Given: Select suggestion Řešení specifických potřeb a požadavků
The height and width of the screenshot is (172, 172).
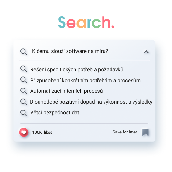Looking at the screenshot, I should pyautogui.click(x=77, y=69).
